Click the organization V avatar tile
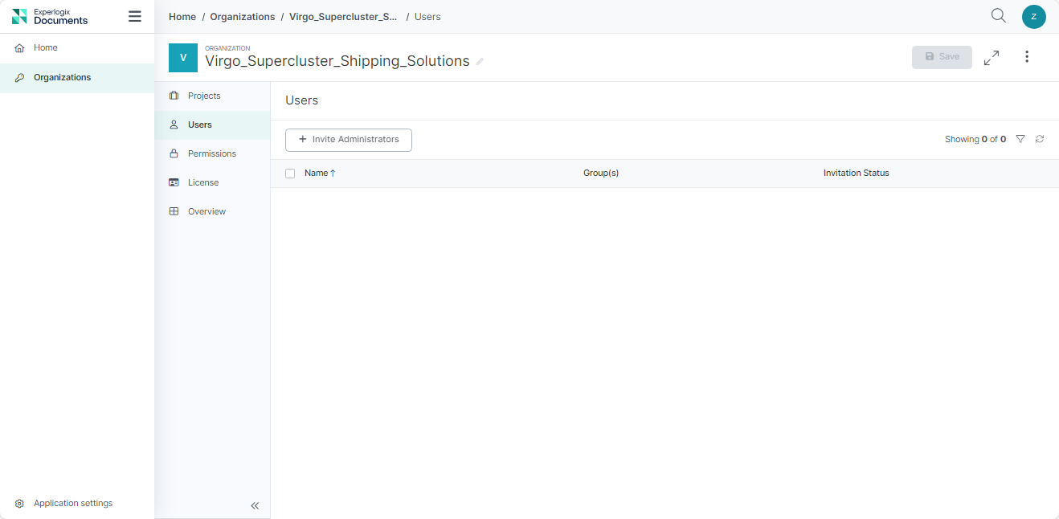This screenshot has width=1059, height=519. (183, 58)
